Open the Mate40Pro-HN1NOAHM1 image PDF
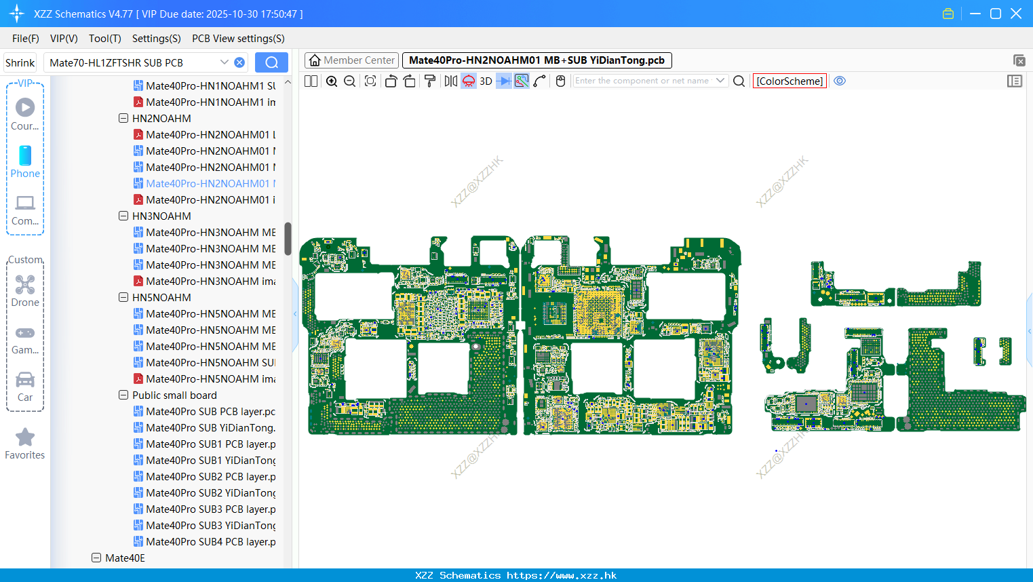The width and height of the screenshot is (1033, 582). (x=204, y=102)
